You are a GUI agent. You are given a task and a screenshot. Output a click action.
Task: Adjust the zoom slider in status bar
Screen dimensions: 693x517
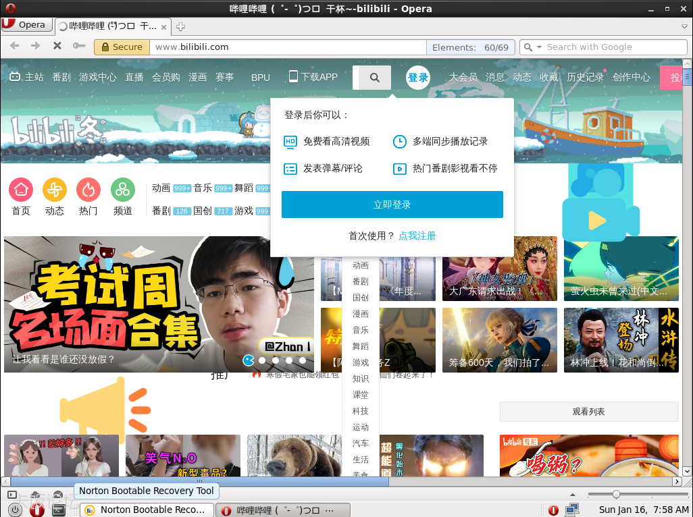pos(616,495)
